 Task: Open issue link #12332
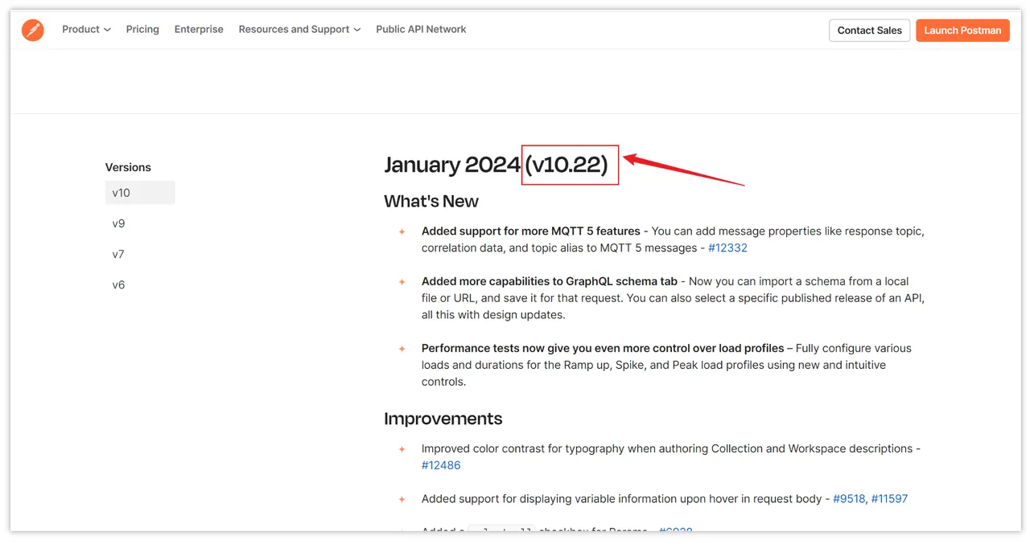(x=727, y=248)
